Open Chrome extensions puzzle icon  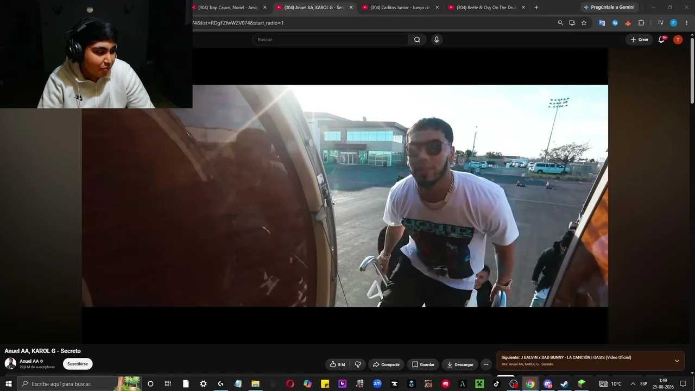point(641,23)
